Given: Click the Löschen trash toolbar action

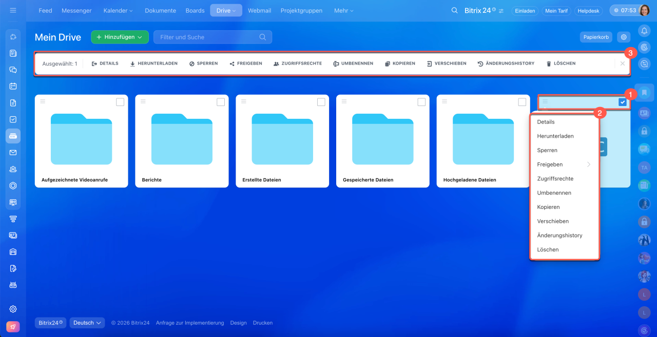Looking at the screenshot, I should point(561,64).
